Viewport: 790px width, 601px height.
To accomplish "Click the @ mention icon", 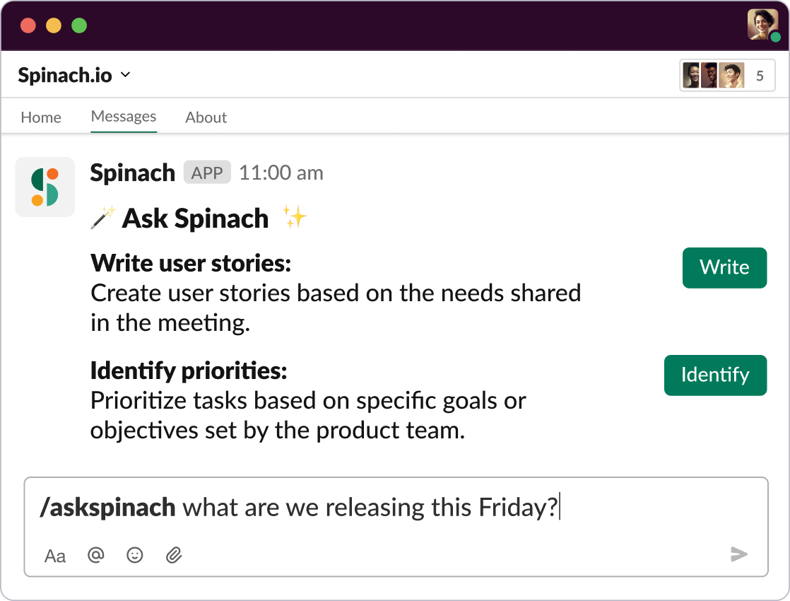I will coord(95,555).
